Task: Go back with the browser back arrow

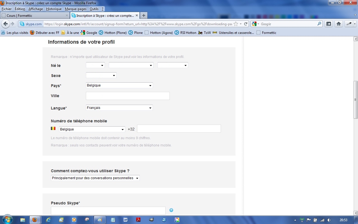Action: (6, 24)
